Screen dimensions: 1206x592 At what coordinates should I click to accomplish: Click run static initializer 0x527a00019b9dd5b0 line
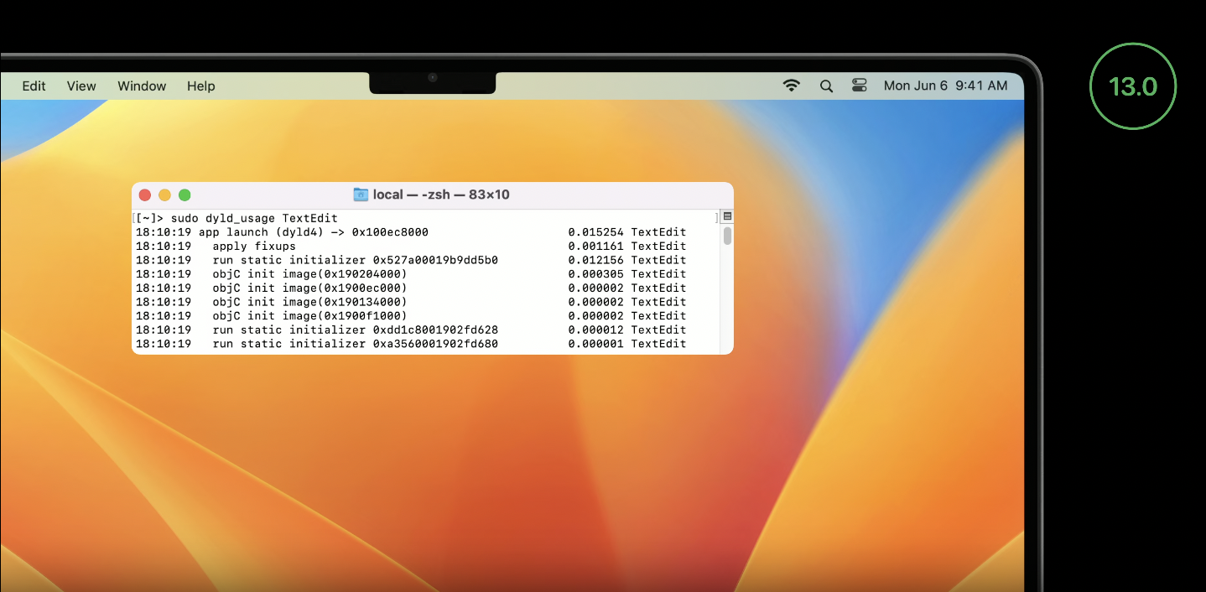411,260
